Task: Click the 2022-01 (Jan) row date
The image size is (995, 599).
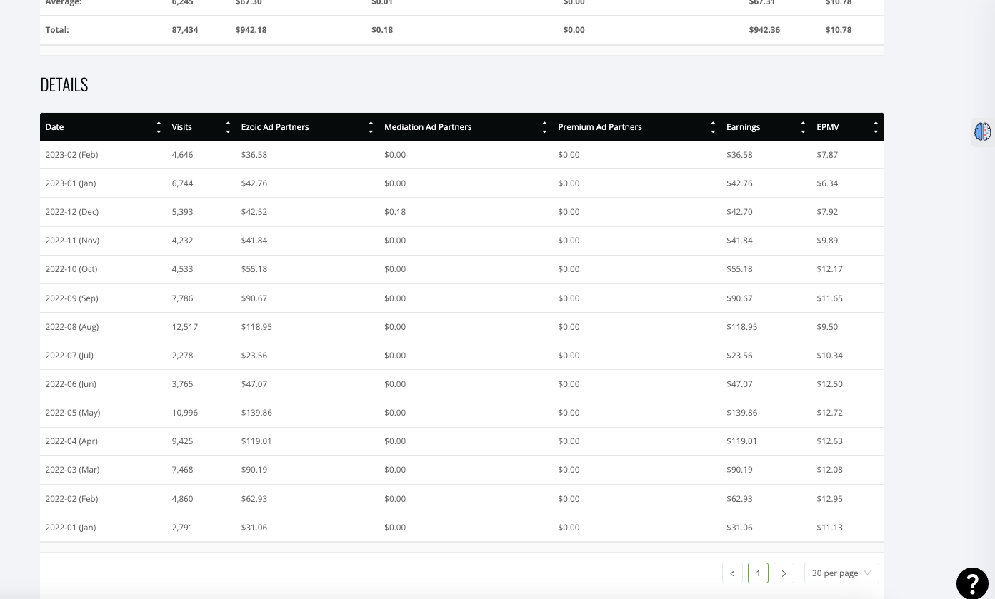Action: point(71,528)
